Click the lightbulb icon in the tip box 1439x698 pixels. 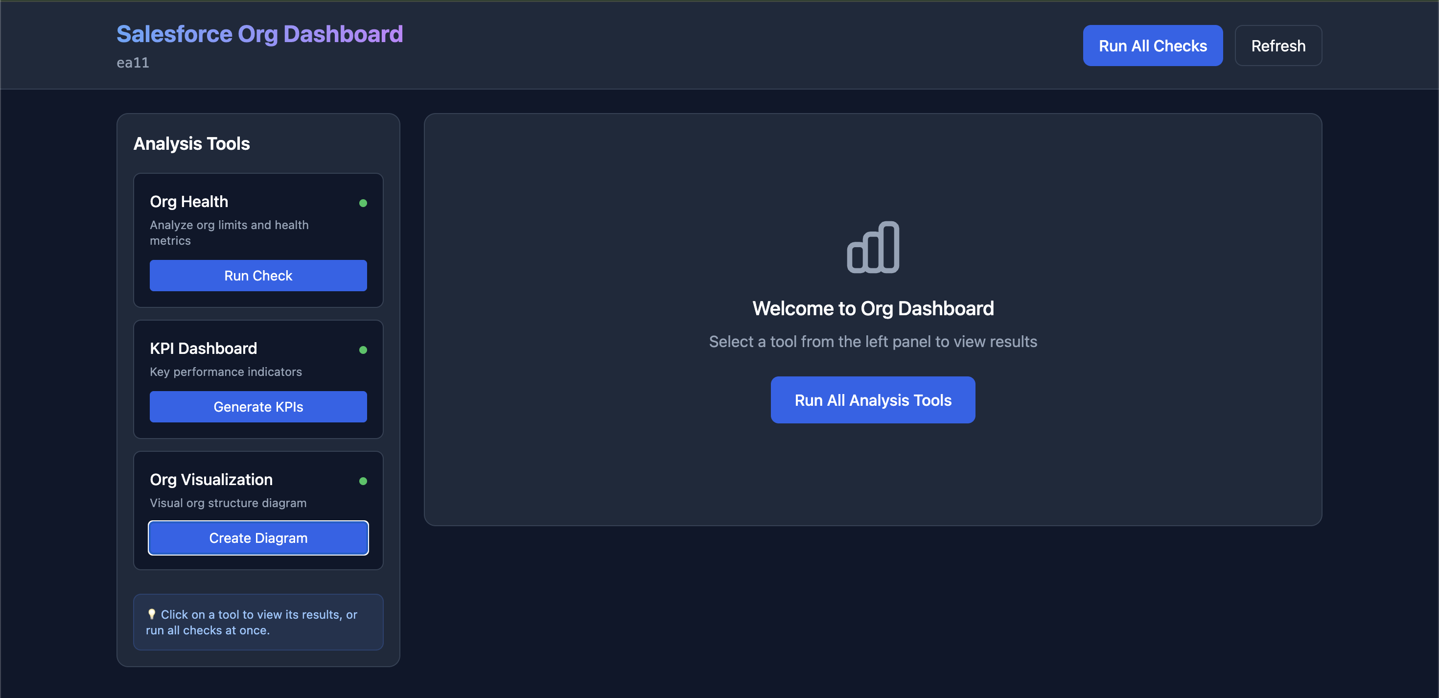[x=151, y=614]
